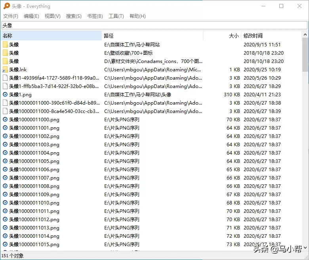Screen dimensions: 309x260
Task: Open the 搜索(S) menu
Action: 74,16
